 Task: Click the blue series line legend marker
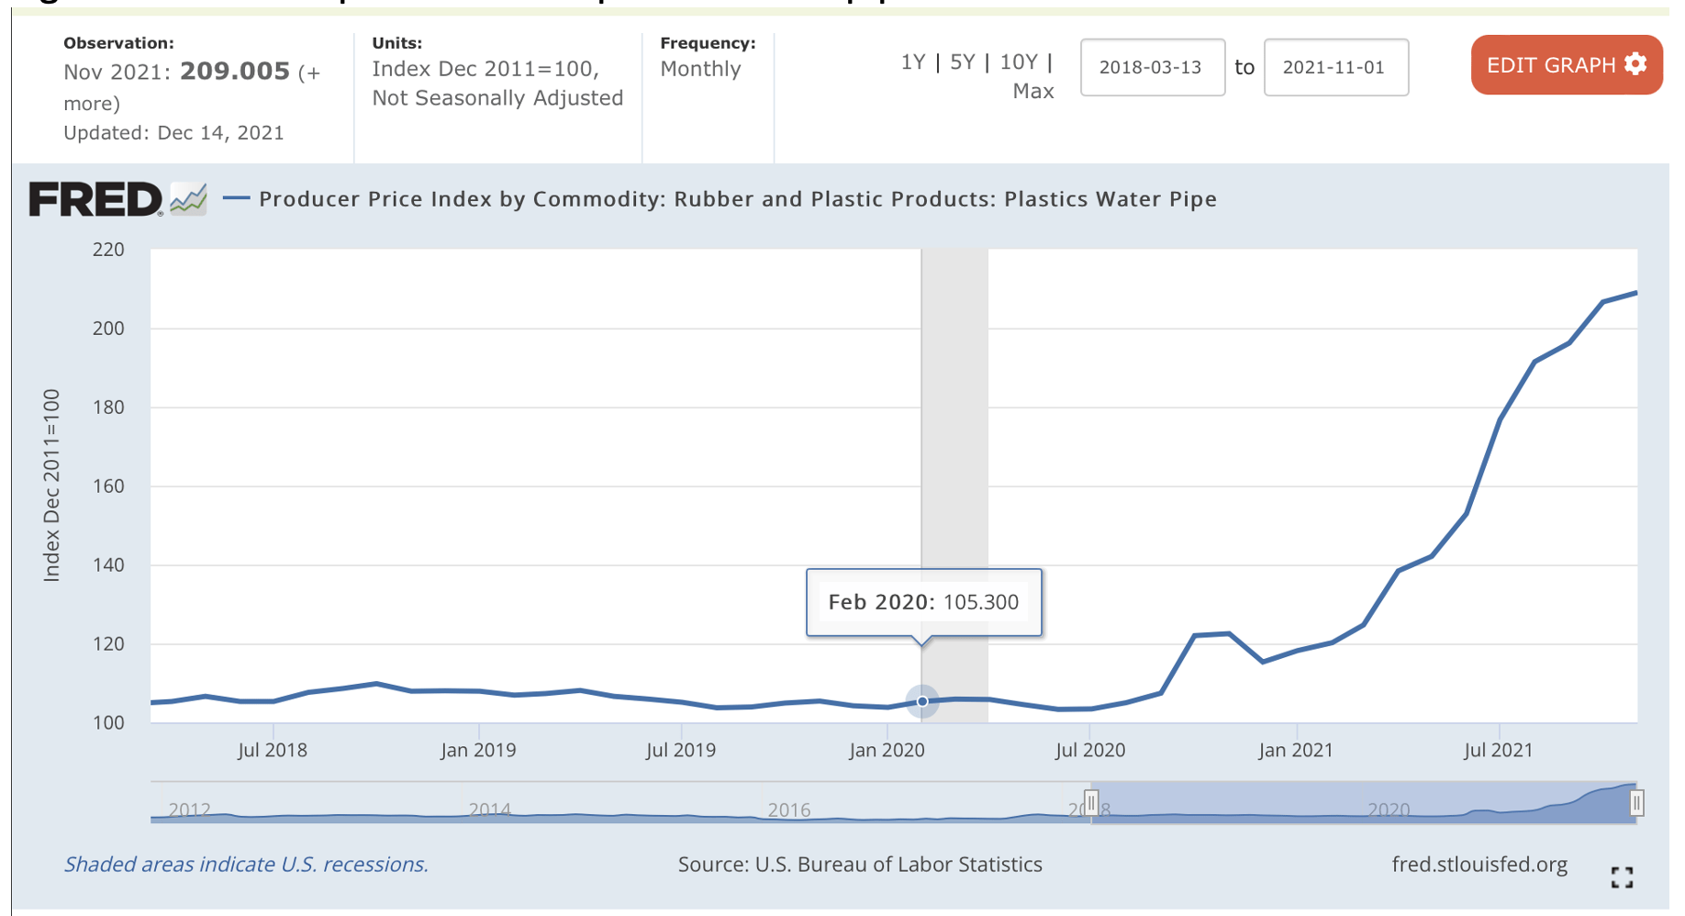(x=238, y=197)
